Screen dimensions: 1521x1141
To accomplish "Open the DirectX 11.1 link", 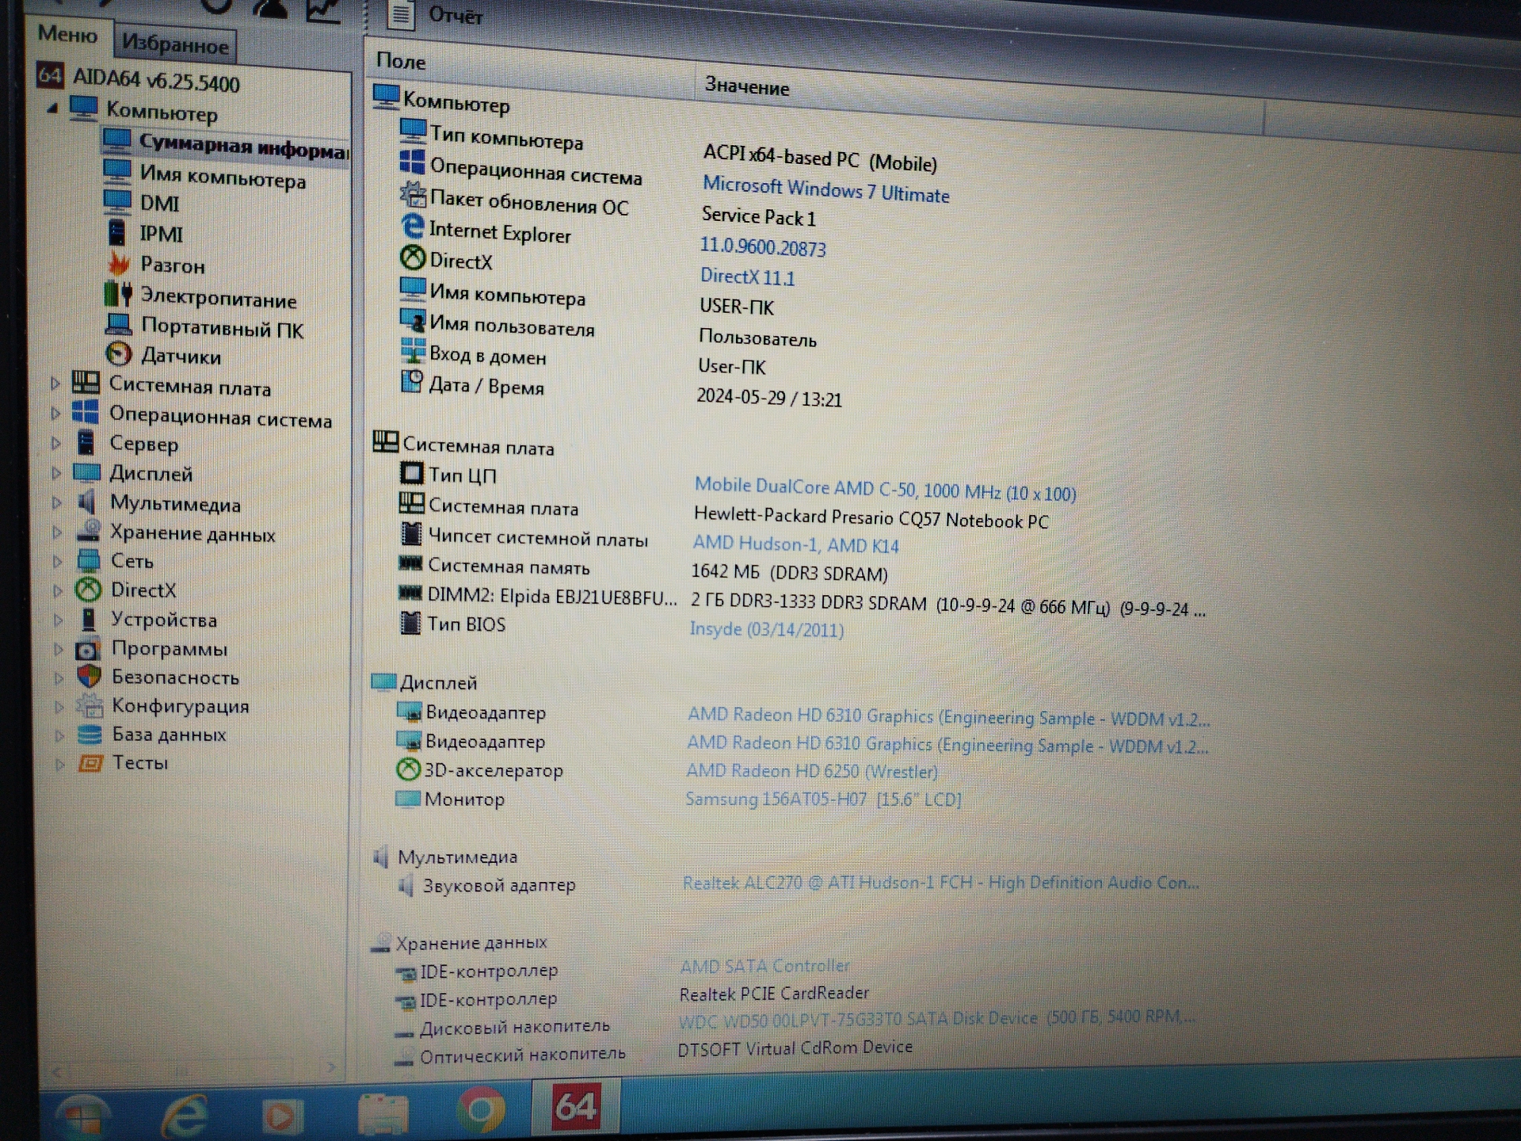I will [x=747, y=277].
